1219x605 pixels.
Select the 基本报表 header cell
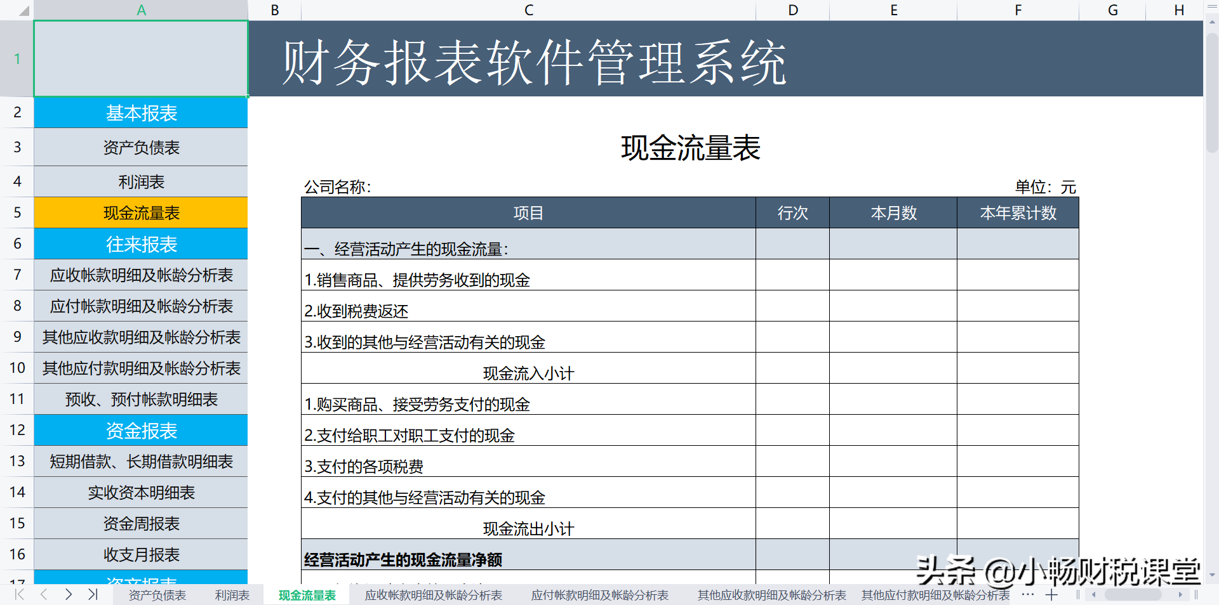click(140, 112)
